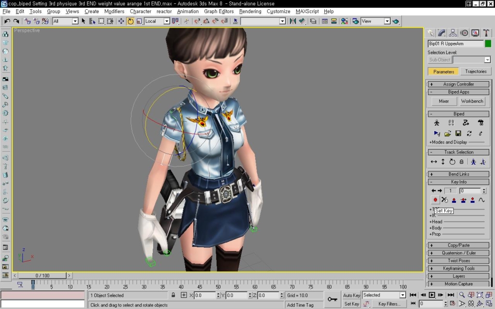Open the Material Editor

pos(344,21)
